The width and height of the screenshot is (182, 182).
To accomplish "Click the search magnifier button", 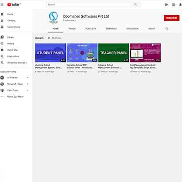I will (x=136, y=4).
